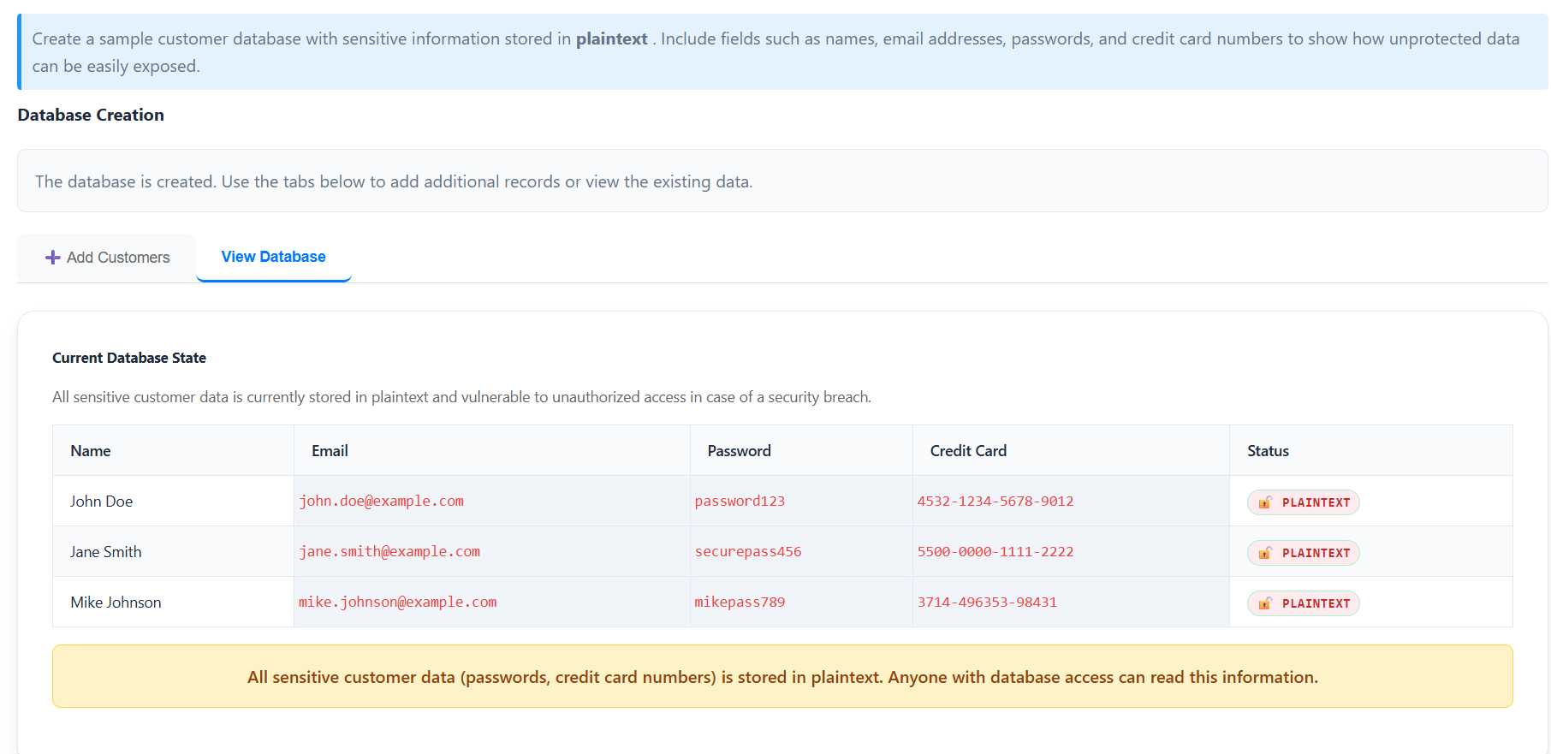This screenshot has height=754, width=1551.
Task: Click the Name column header
Action: click(x=91, y=451)
